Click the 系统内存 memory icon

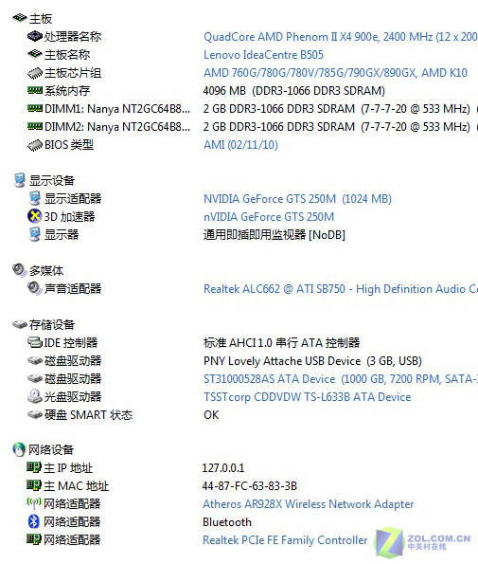35,90
